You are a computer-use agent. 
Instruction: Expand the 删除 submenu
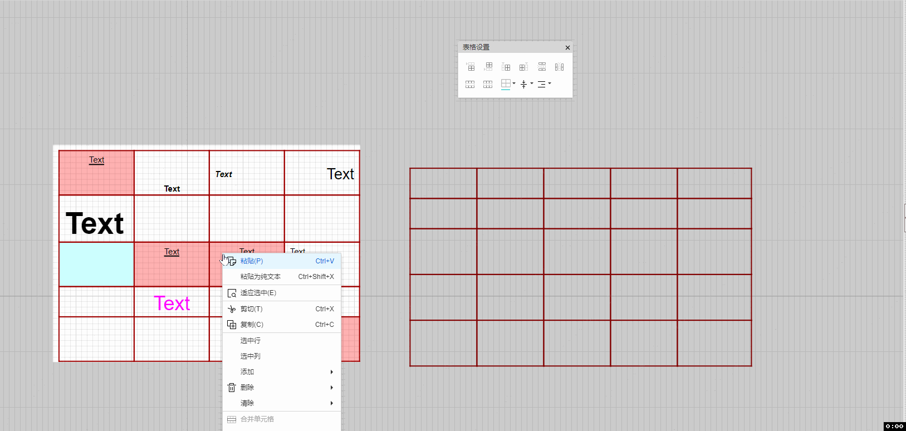coord(282,388)
